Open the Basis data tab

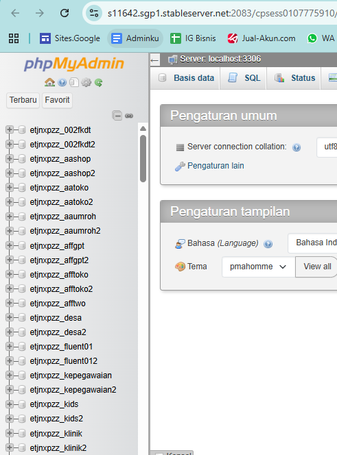[x=186, y=77]
